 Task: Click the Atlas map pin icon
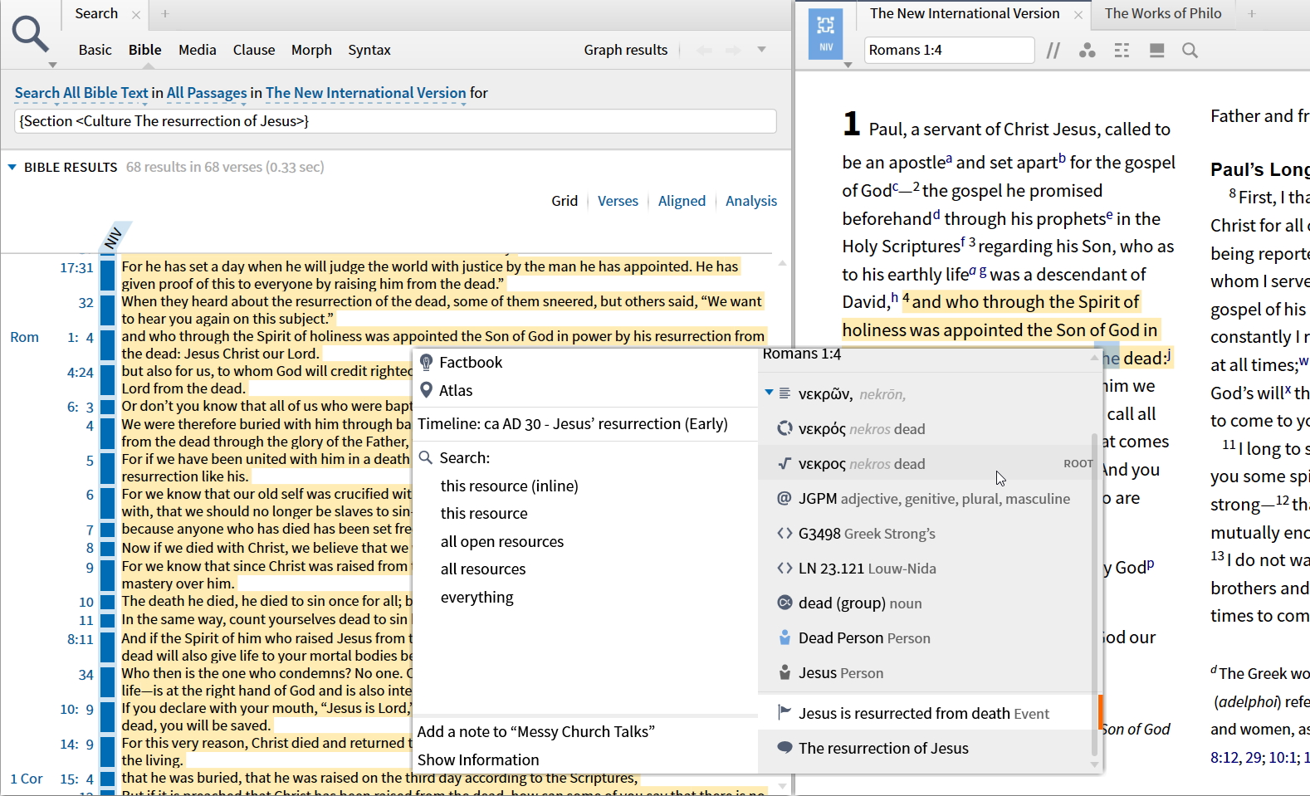coord(427,390)
